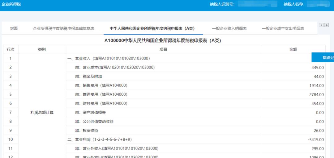Select the 公允价值变动收益 amount field in row 8

pyautogui.click(x=293, y=122)
